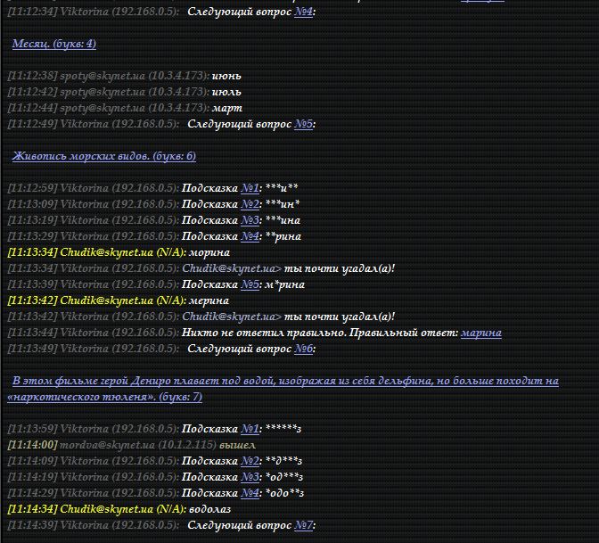Click the №6 link at 11:13:49

click(x=303, y=349)
